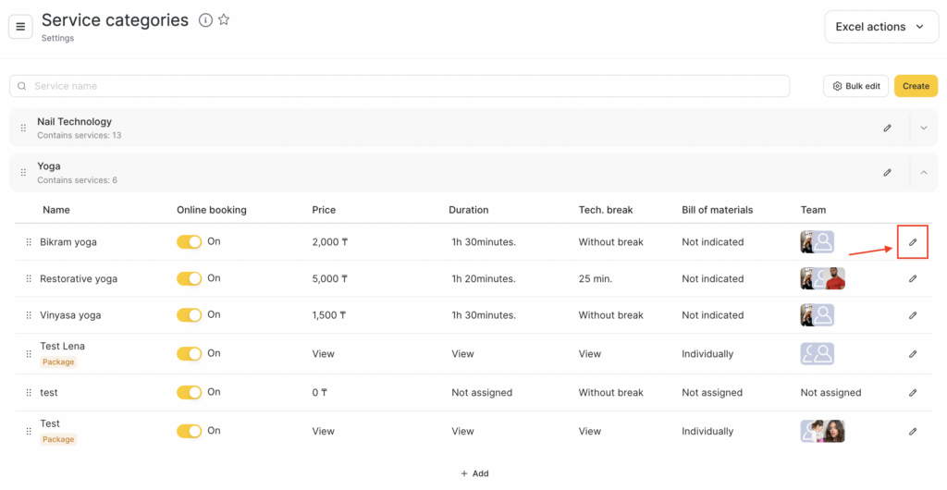947x490 pixels.
Task: Edit the Restorative yoga service
Action: [x=913, y=278]
